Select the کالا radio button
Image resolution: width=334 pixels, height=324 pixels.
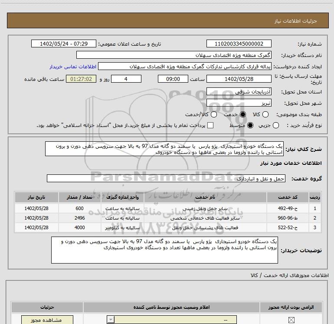(x=265, y=114)
